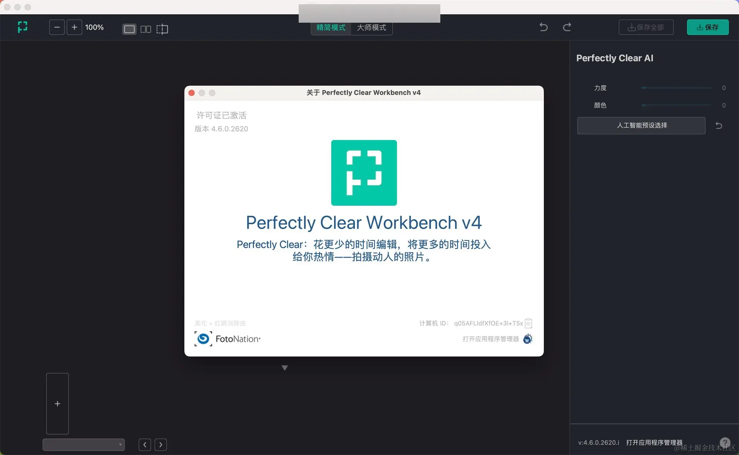This screenshot has width=739, height=455.
Task: Adjust the 力度 strength slider
Action: (676, 88)
